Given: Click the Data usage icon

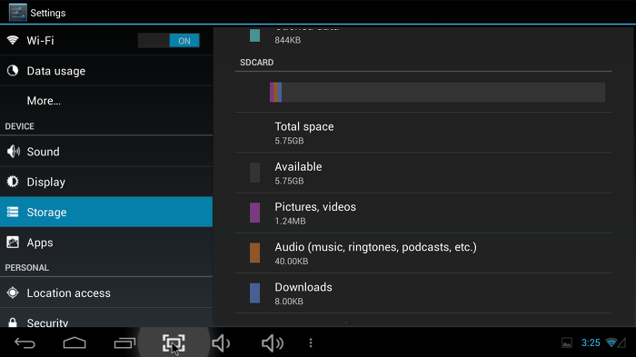Looking at the screenshot, I should click(13, 71).
